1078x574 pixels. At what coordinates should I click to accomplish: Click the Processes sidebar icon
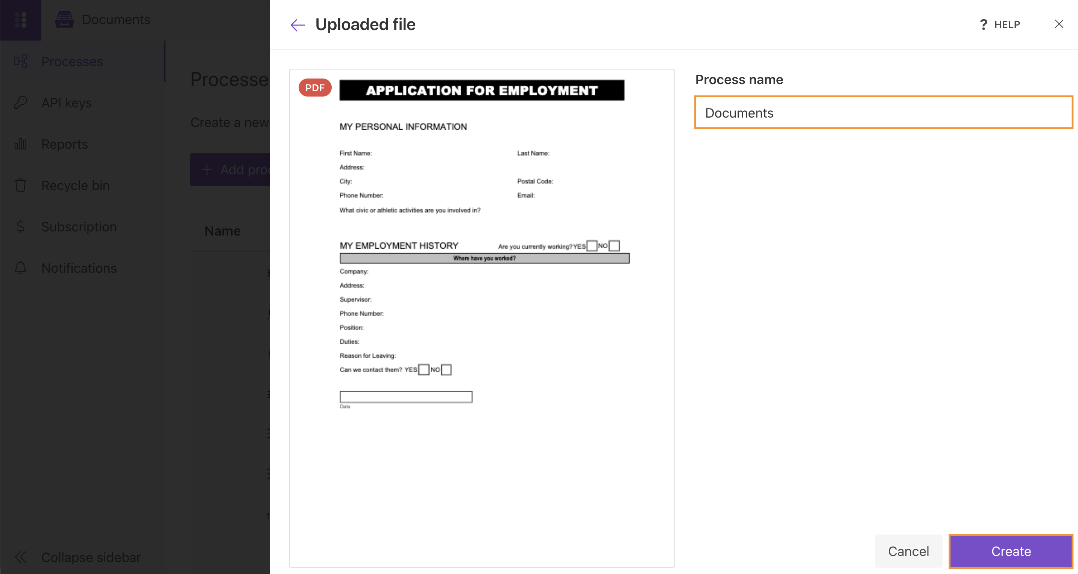(21, 62)
